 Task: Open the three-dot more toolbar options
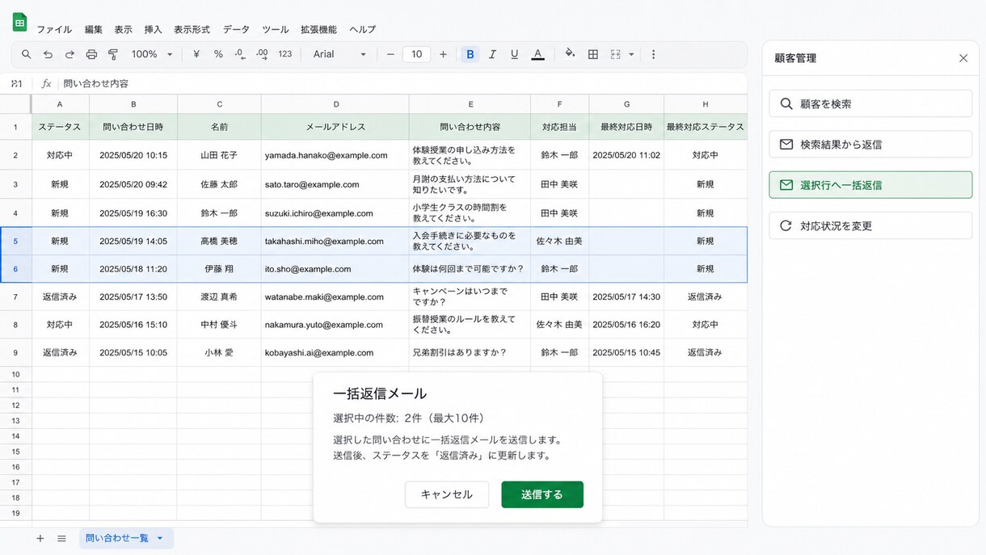[x=653, y=54]
